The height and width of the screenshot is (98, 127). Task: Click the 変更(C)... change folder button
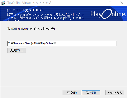coord(17,50)
